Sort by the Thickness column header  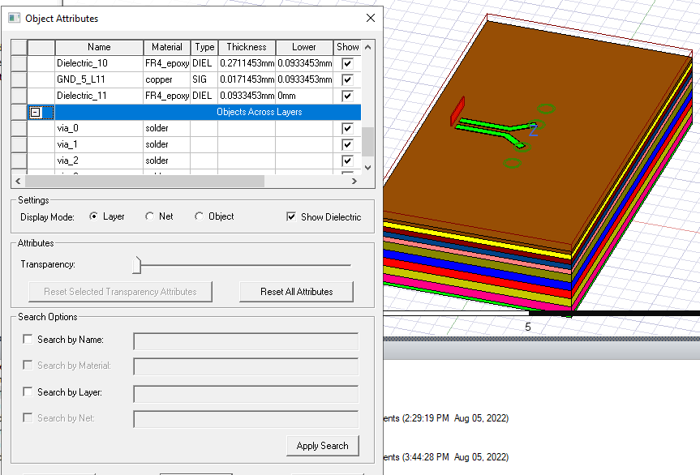(x=246, y=47)
